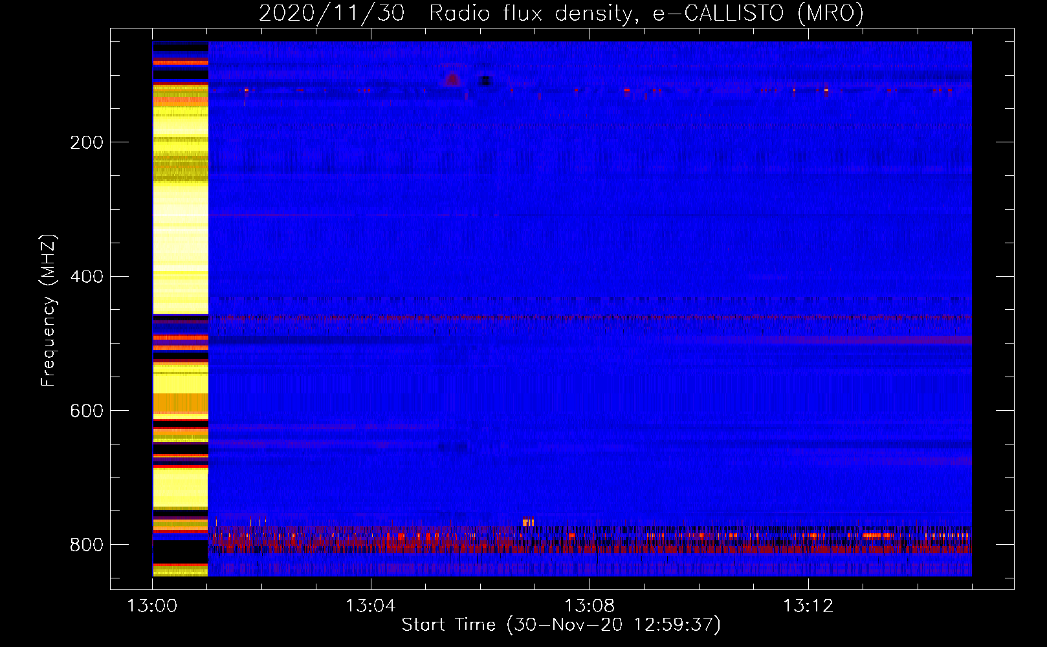Select the Start Time axis label
The height and width of the screenshot is (647, 1047).
[x=561, y=625]
